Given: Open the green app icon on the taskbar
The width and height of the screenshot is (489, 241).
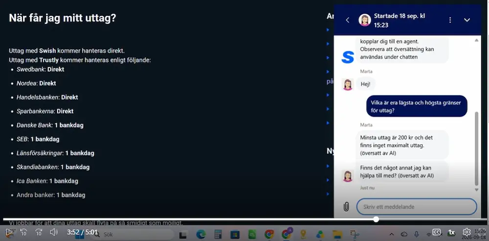Looking at the screenshot, I should point(252,235).
